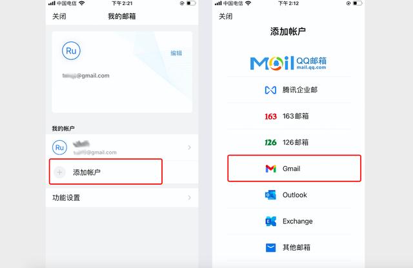Click the Gmail logo icon
Viewport: 413px width, 268px height.
coord(270,169)
